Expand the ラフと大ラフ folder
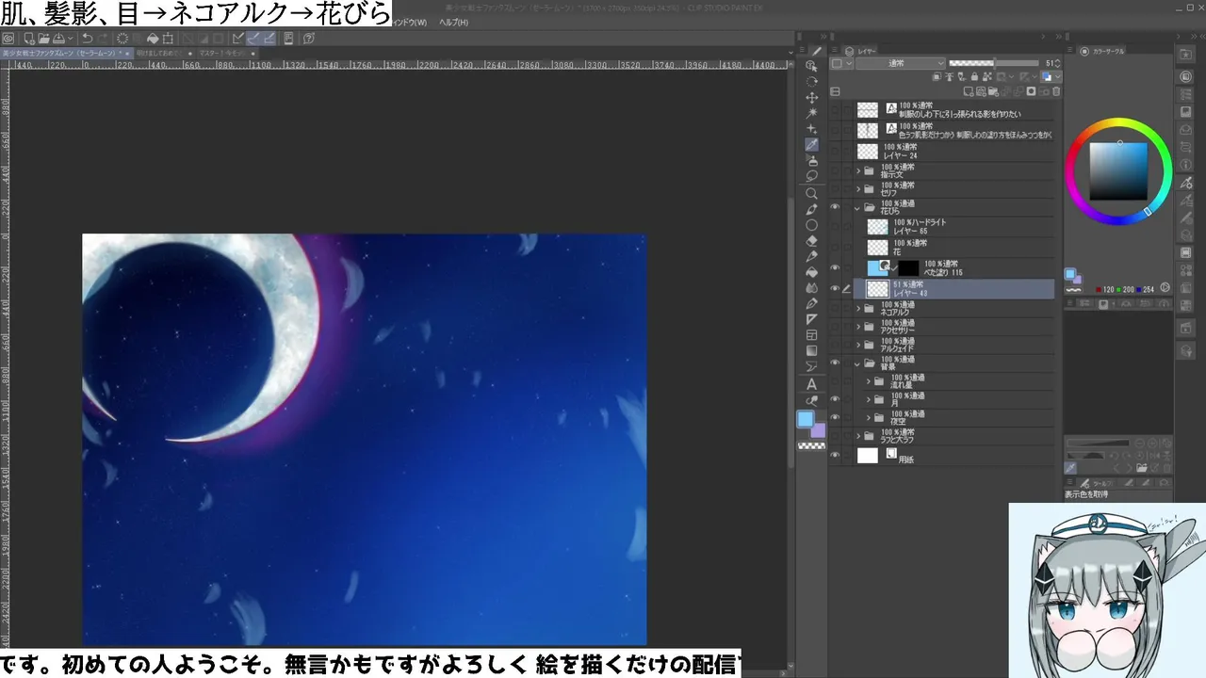Screen dimensions: 1206x678 857,436
